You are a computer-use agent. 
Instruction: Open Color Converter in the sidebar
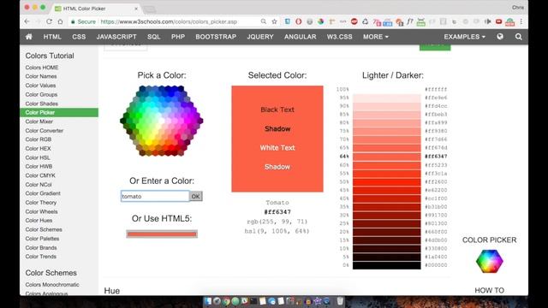[x=44, y=131]
